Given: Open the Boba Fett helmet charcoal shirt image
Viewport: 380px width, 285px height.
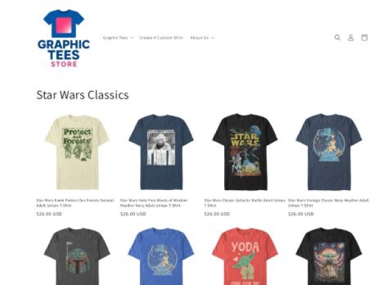Looking at the screenshot, I should [x=77, y=256].
